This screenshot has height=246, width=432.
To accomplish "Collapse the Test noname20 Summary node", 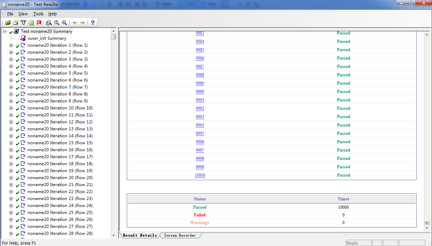I will pos(4,31).
